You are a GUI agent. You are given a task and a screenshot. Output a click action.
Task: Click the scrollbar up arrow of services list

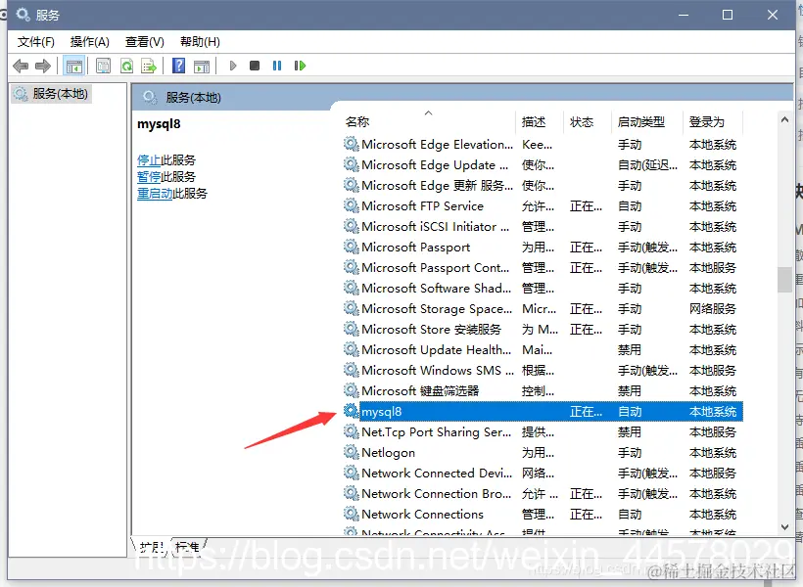784,119
